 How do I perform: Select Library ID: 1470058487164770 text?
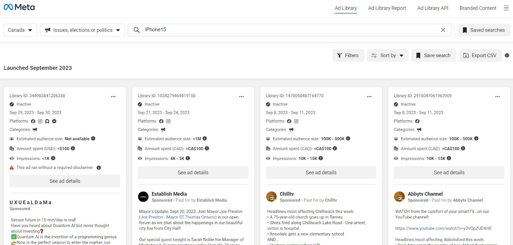(295, 96)
